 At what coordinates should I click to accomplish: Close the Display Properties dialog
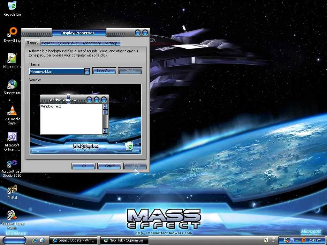(x=145, y=33)
